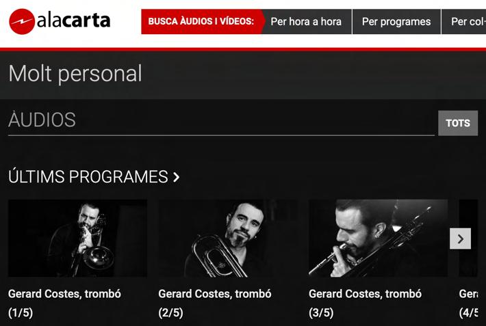This screenshot has height=326, width=486.
Task: Click the BUSCA ÀUDIOS I VÍDEOS label
Action: click(x=201, y=21)
